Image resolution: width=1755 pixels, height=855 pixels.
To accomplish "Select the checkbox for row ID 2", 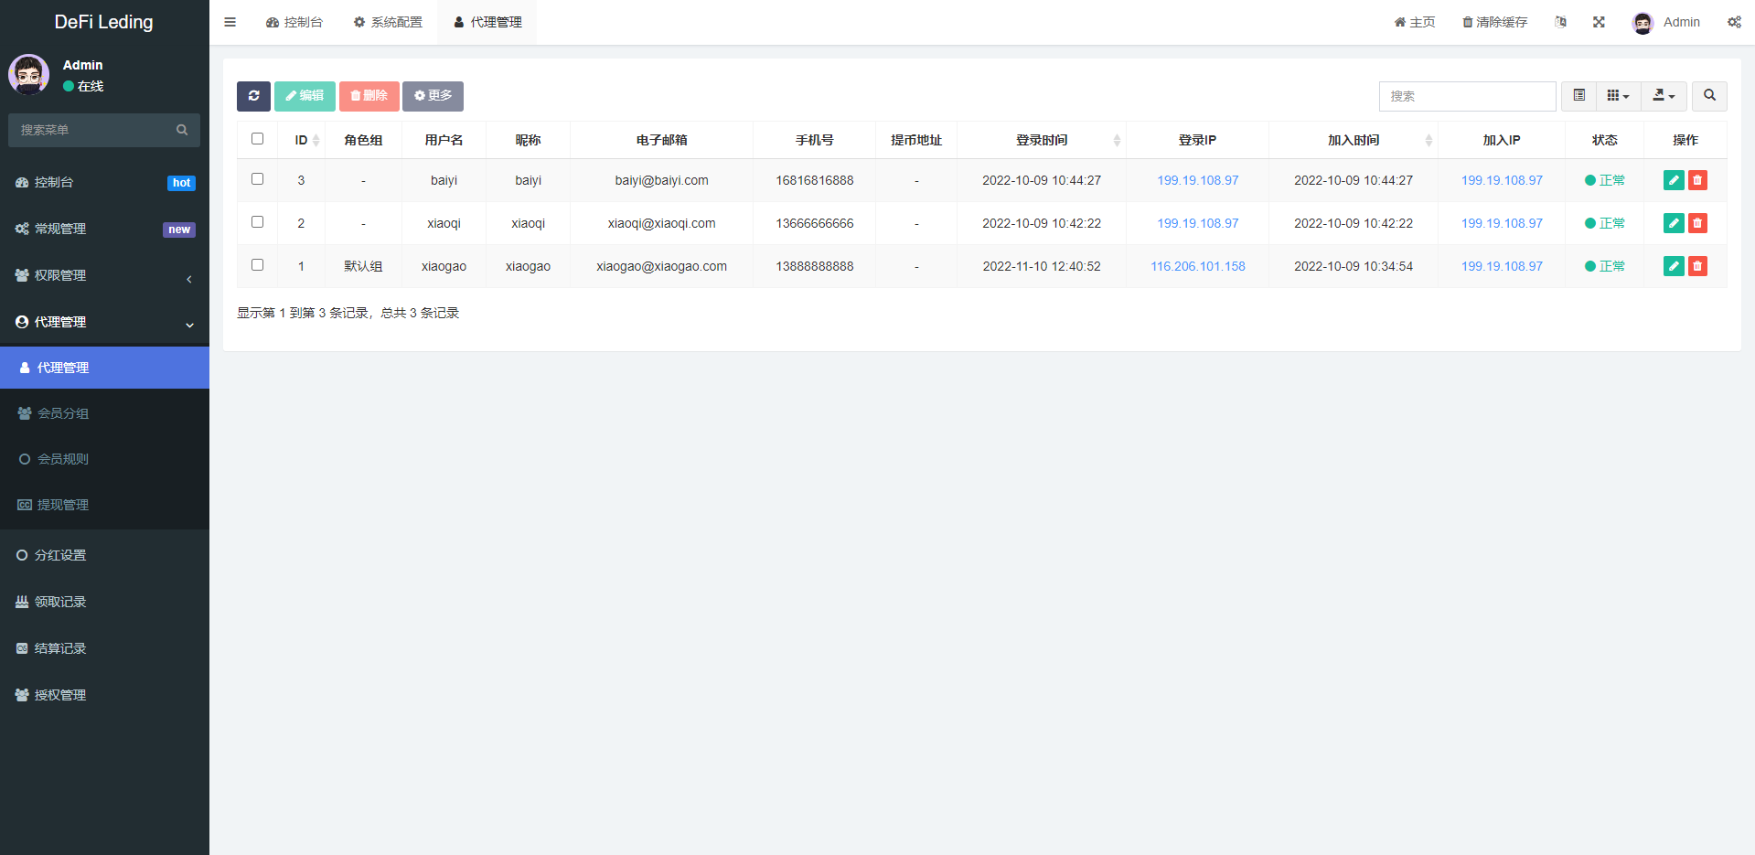I will pyautogui.click(x=257, y=222).
